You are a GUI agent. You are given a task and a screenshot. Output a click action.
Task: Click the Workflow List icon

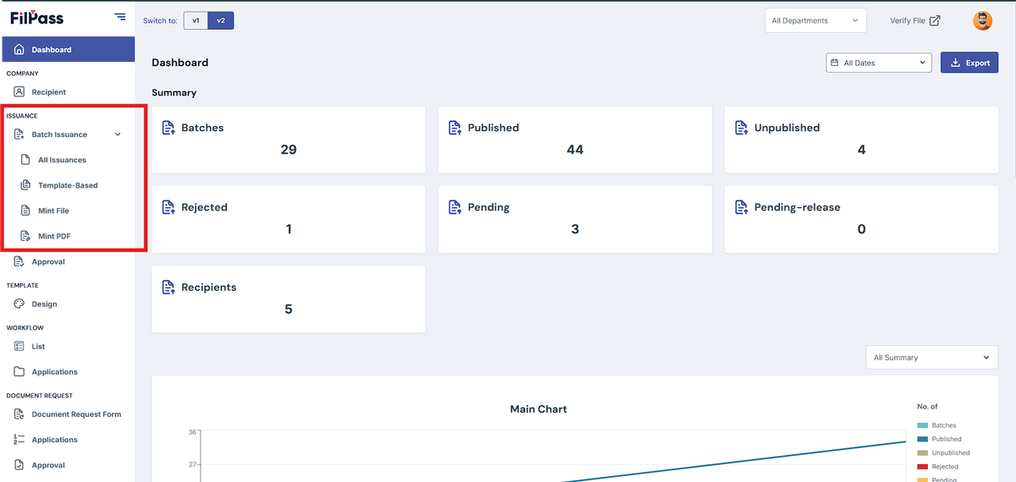click(19, 346)
